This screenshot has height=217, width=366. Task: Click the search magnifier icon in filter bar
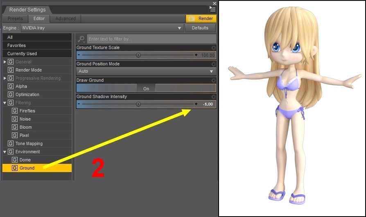coord(81,39)
